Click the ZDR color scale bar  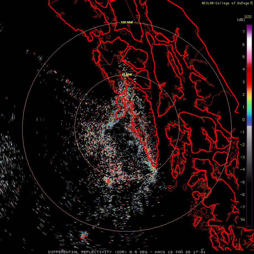[x=249, y=125]
